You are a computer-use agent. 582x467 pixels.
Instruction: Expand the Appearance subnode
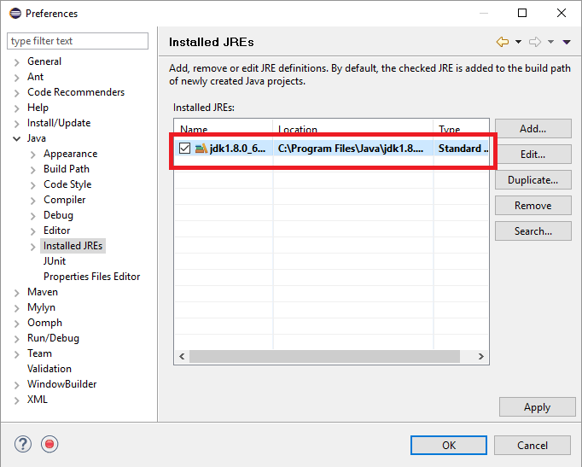coord(32,155)
